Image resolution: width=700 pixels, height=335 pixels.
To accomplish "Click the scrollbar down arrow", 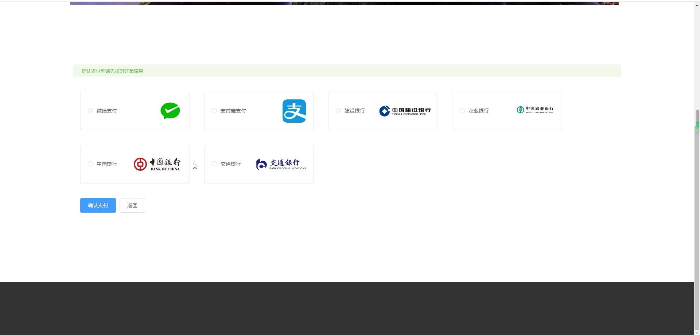I will [697, 332].
